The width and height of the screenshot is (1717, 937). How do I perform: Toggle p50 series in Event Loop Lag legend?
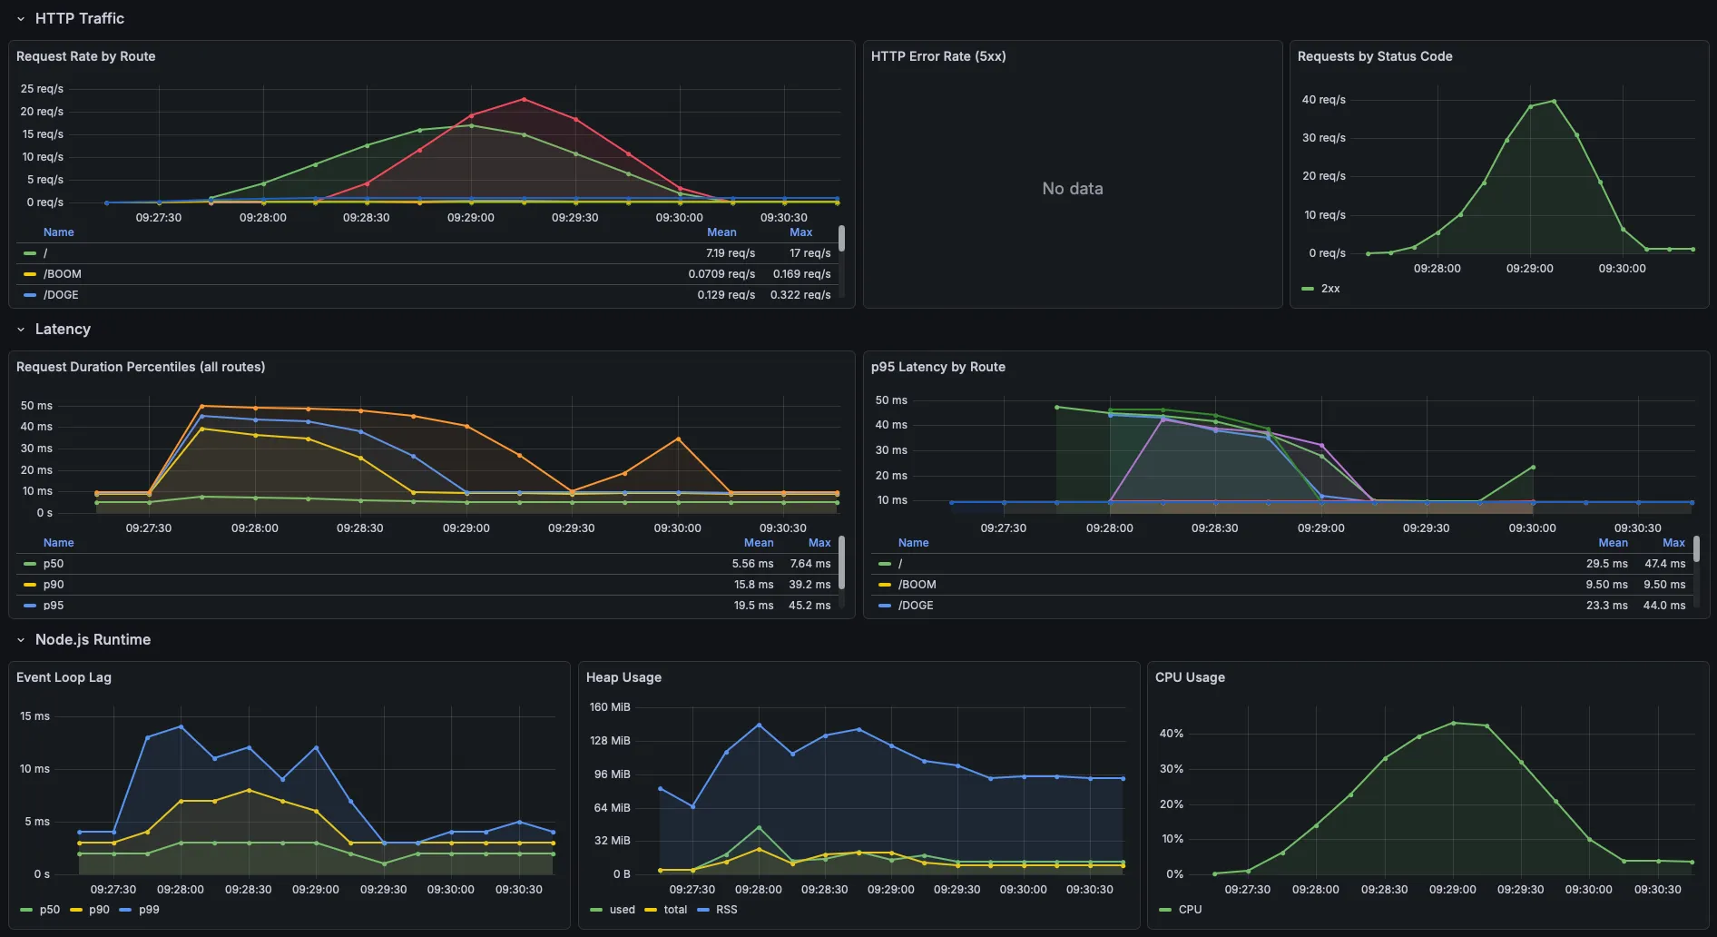pyautogui.click(x=50, y=910)
